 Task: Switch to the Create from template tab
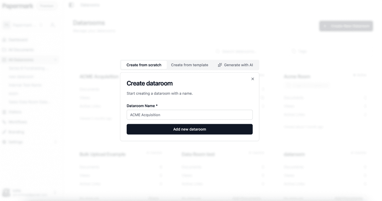tap(190, 65)
